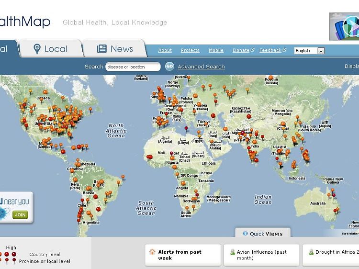The width and height of the screenshot is (359, 269).
Task: Click the external link icon beside Donate
Action: 252,50
